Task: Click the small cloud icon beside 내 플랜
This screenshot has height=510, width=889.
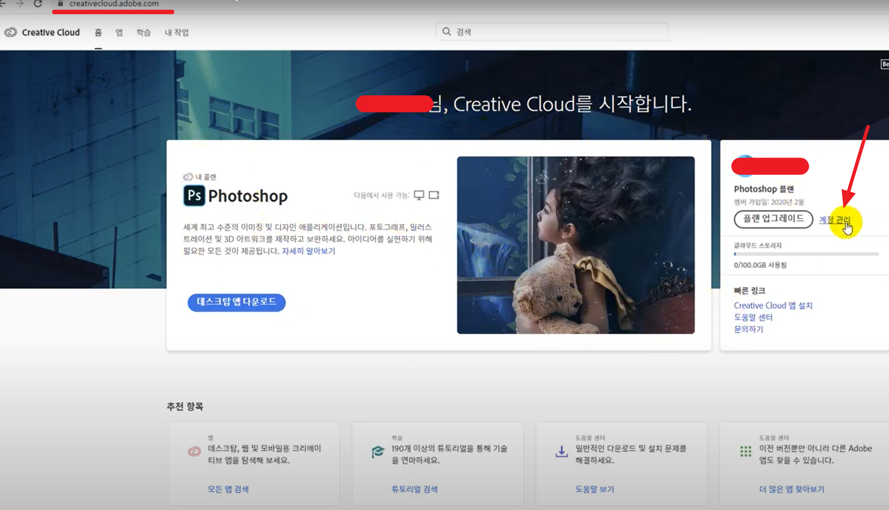Action: coord(188,177)
